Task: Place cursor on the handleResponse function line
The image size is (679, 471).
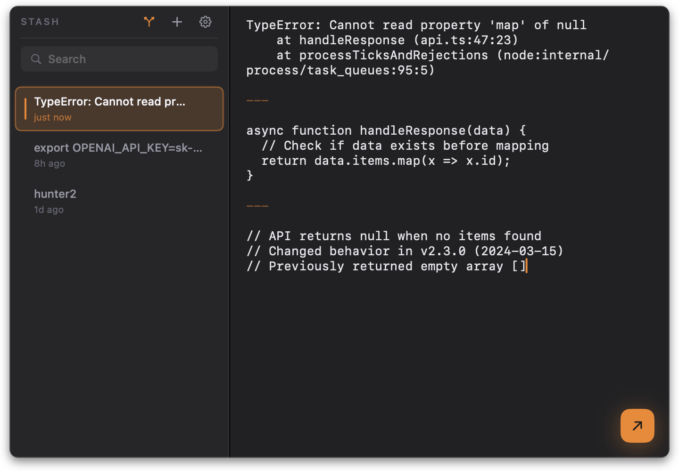Action: 385,130
